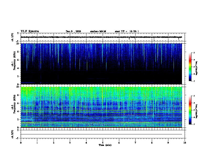This screenshot has width=208, height=160.
Task: Click the "VLF Spectra" title text
Action: click(x=30, y=31)
